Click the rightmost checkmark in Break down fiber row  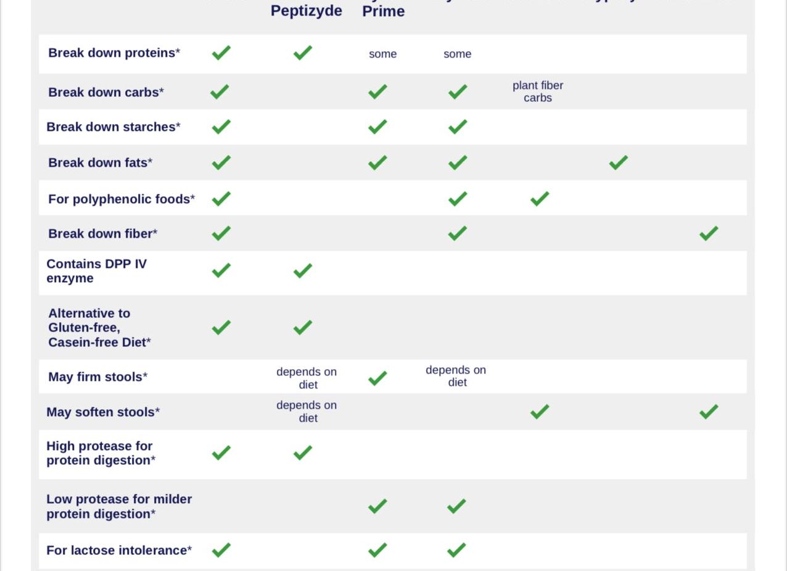tap(709, 233)
